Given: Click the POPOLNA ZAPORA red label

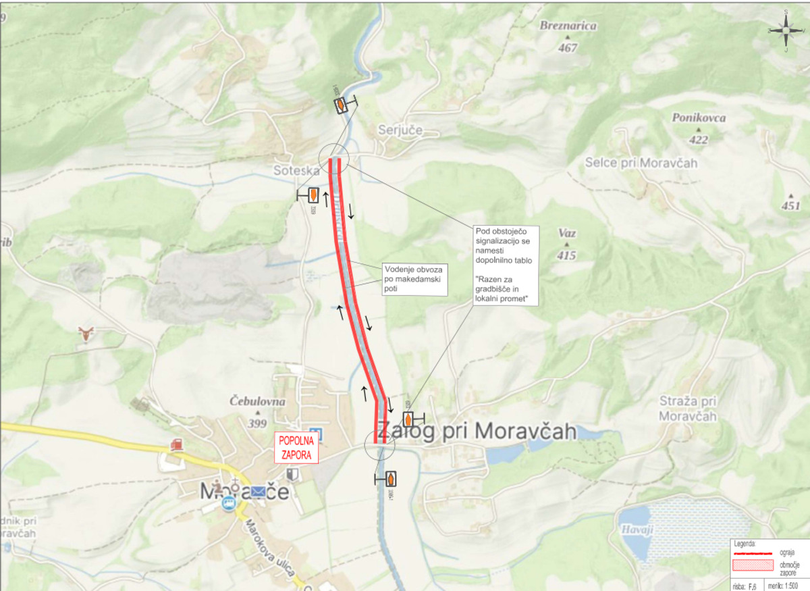Looking at the screenshot, I should (296, 448).
